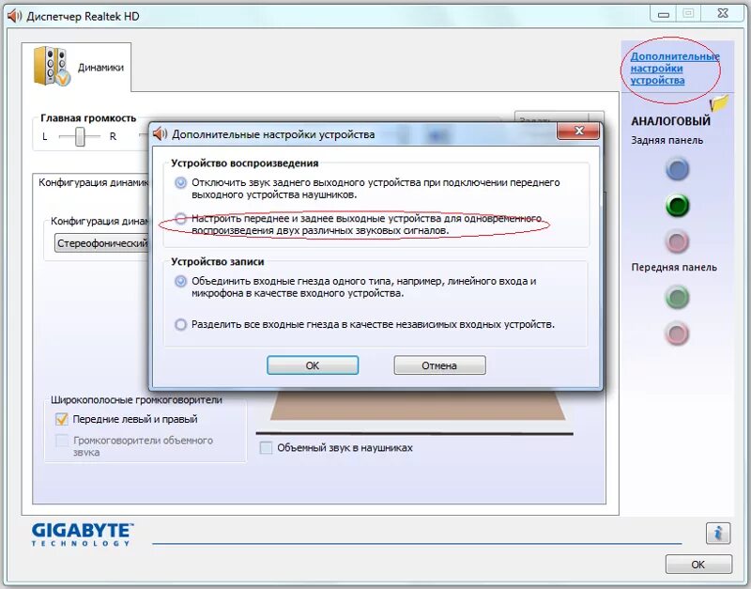Viewport: 751px width, 589px height.
Task: Click the GIGABYTE Technology logo
Action: pos(82,535)
